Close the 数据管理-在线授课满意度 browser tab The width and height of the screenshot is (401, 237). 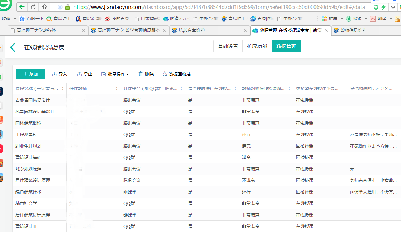pos(327,31)
